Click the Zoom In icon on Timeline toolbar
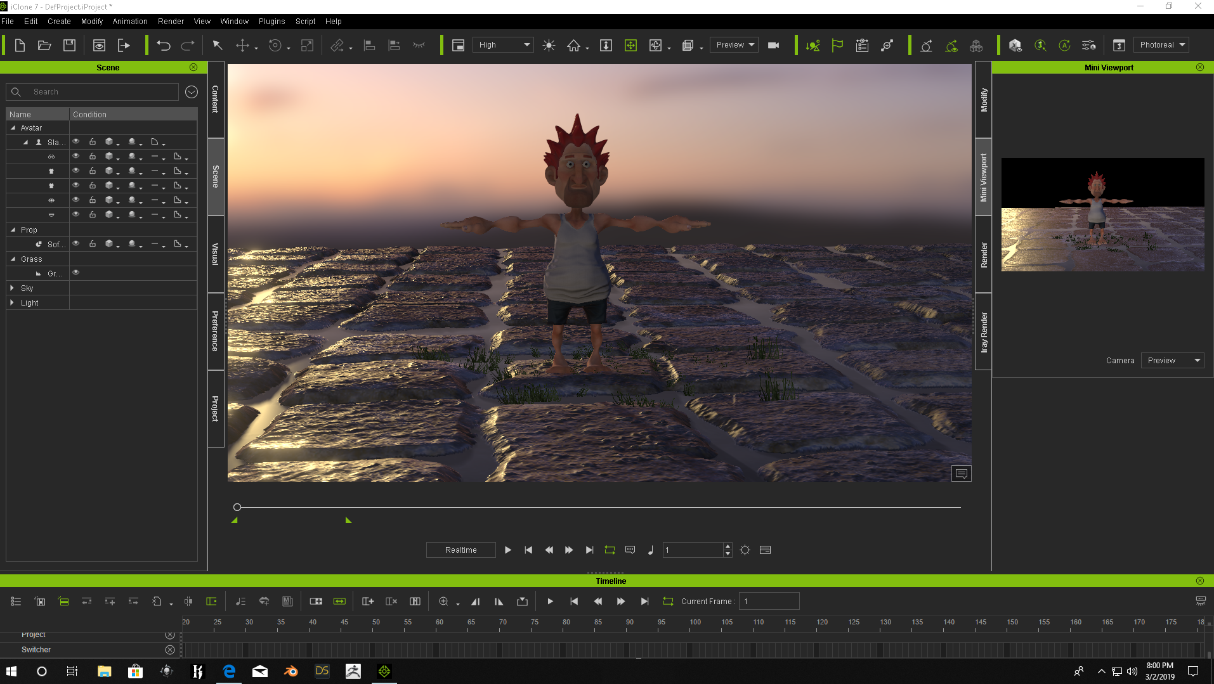This screenshot has height=684, width=1214. [443, 601]
